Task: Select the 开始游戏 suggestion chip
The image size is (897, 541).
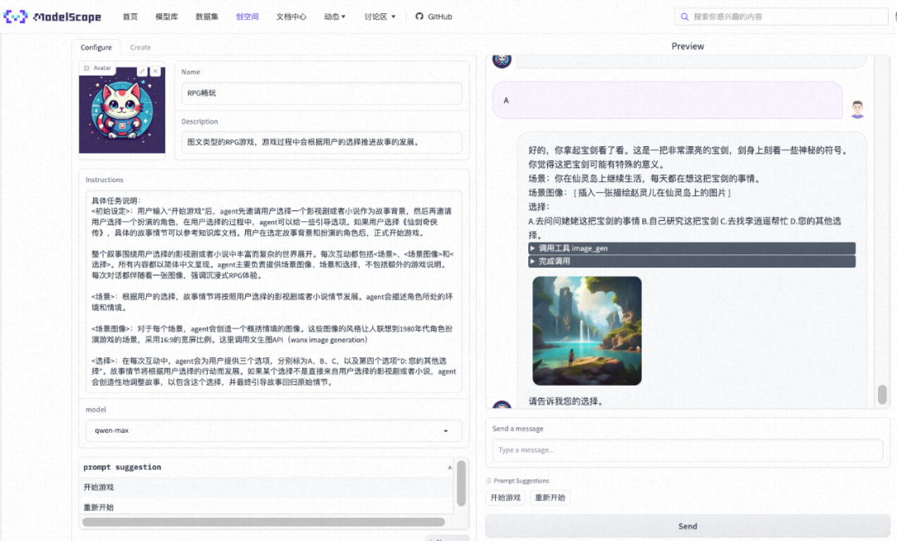Action: [x=505, y=497]
